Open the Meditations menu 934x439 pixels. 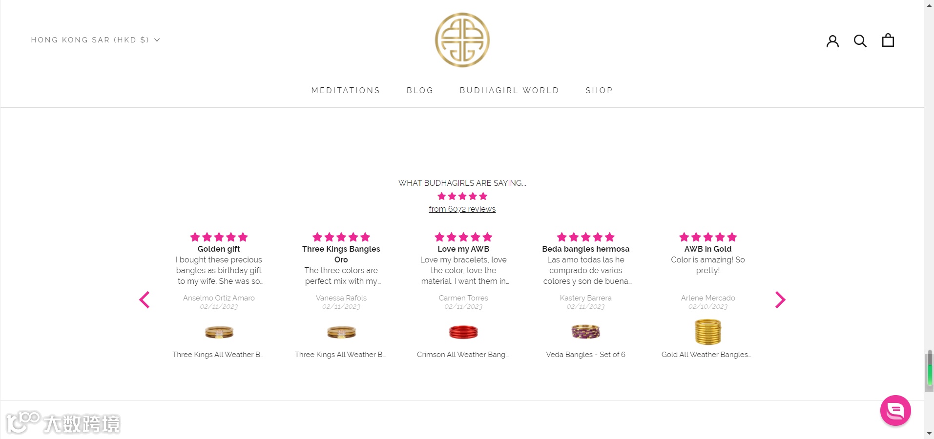click(x=346, y=90)
